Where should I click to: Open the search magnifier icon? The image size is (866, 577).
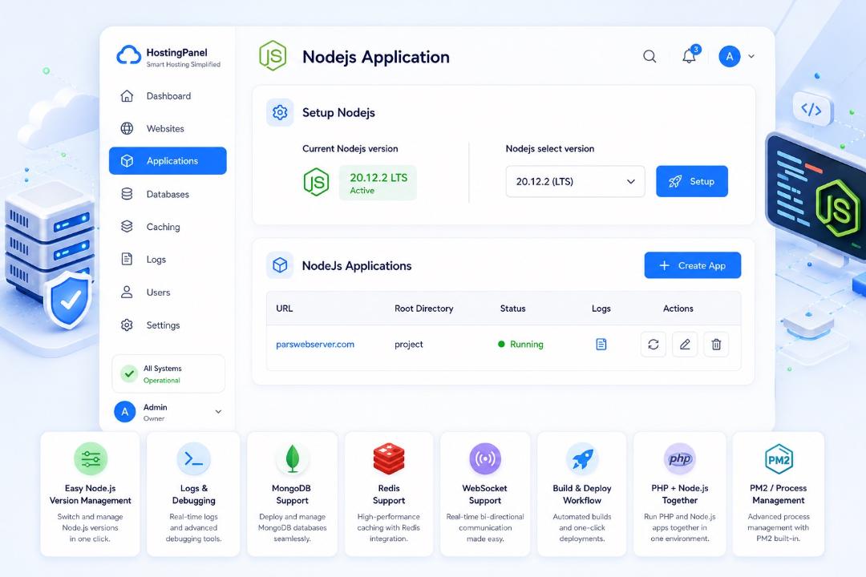point(649,56)
